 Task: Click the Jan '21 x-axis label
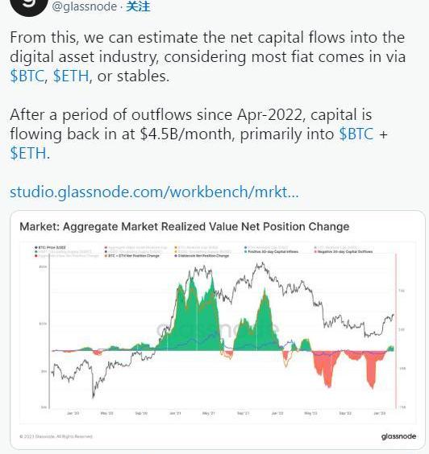tap(175, 414)
